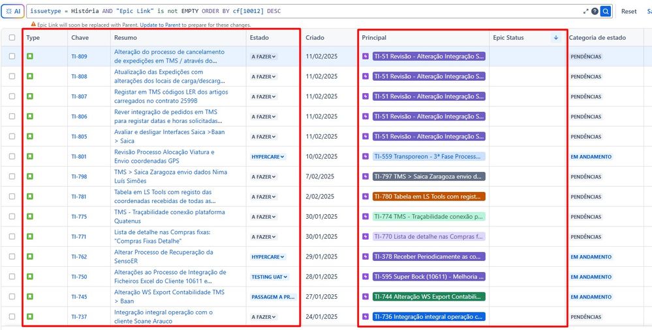Image resolution: width=652 pixels, height=330 pixels.
Task: Run the JQL search with magnifier icon
Action: [x=606, y=12]
